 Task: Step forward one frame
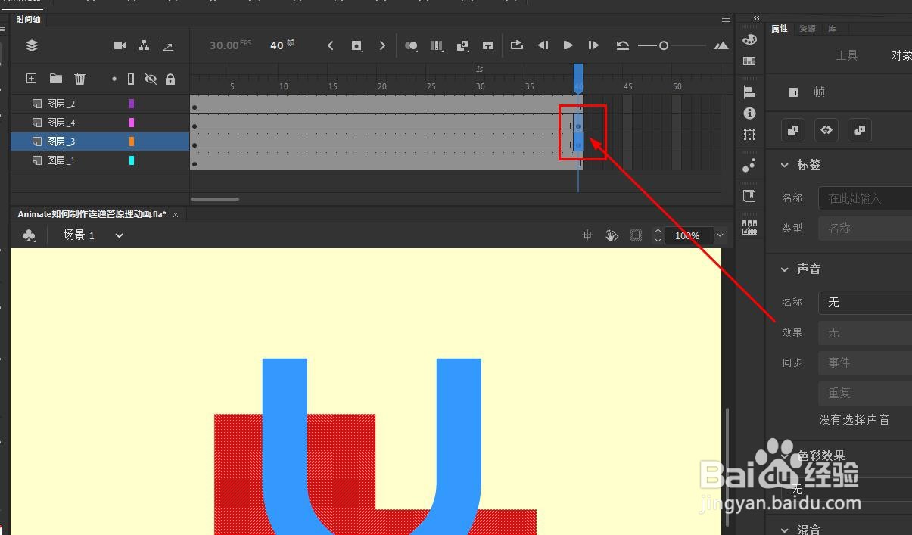[594, 45]
